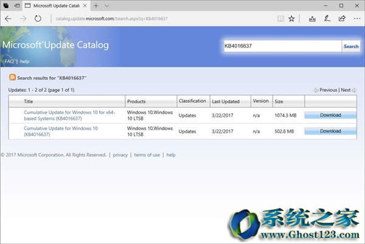Sort results by Size column header
Screen dimensions: 365x244
279,101
